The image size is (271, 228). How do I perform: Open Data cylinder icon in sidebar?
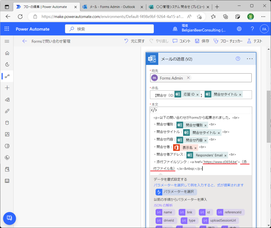coord(7,123)
